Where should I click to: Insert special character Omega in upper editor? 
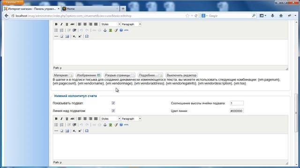(87, 36)
